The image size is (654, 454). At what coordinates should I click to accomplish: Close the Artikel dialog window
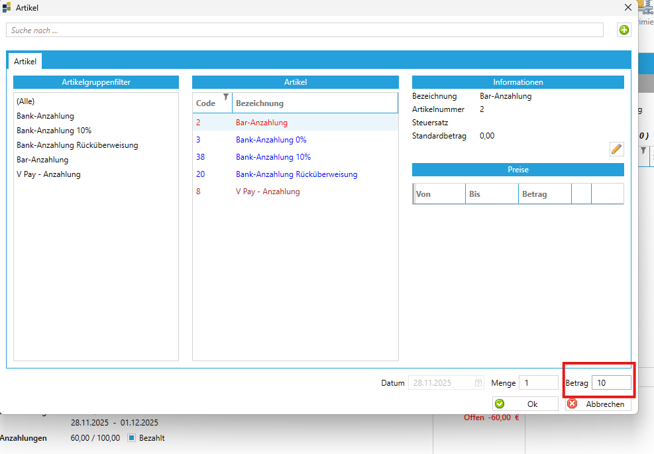point(628,7)
